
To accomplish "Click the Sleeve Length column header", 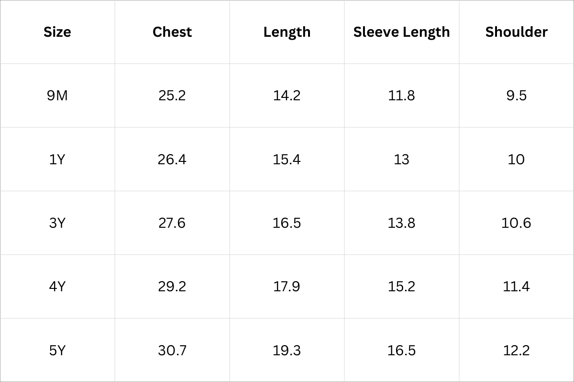I will (x=402, y=32).
